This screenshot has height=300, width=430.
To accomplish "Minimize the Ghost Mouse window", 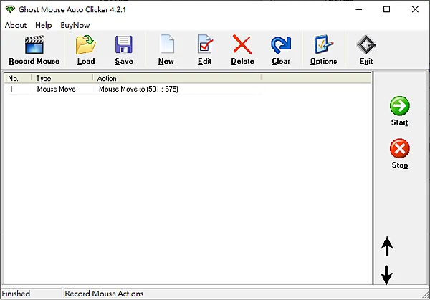I will pos(359,9).
